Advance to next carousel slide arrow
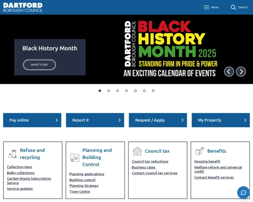253x202 pixels. click(241, 72)
